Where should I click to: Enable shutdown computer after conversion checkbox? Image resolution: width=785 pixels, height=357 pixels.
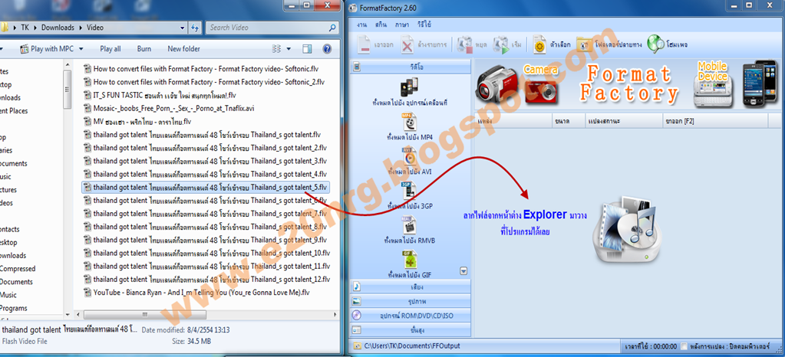pos(684,346)
